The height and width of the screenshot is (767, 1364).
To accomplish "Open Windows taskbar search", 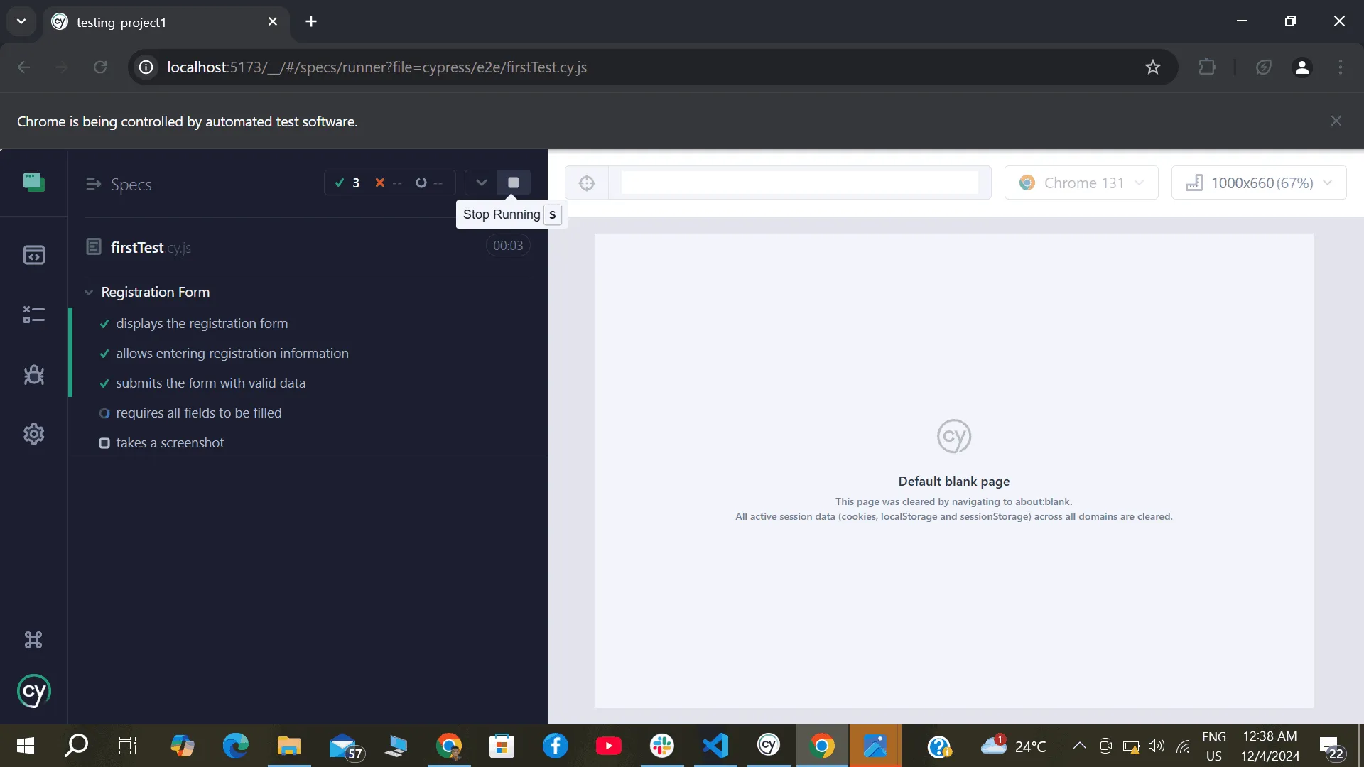I will [76, 746].
